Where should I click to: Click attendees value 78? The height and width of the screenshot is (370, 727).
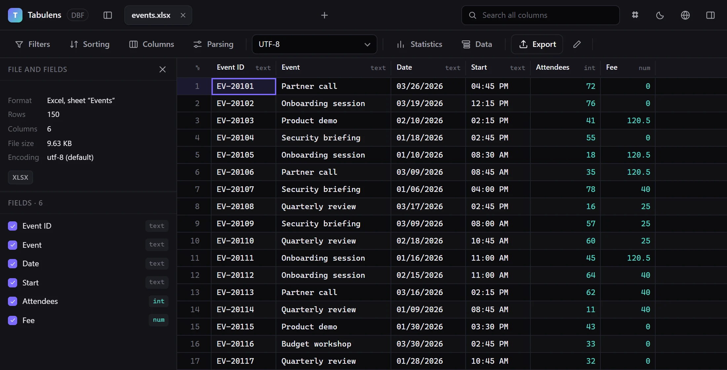point(565,189)
